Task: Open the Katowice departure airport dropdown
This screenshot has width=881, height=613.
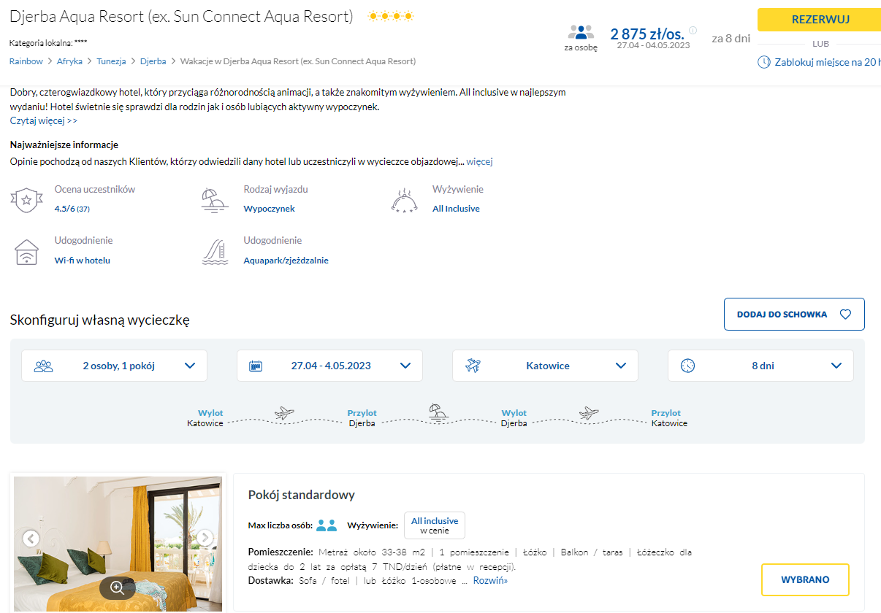Action: (545, 366)
